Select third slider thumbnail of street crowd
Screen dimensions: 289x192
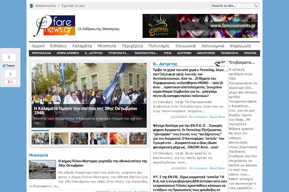click(79, 138)
